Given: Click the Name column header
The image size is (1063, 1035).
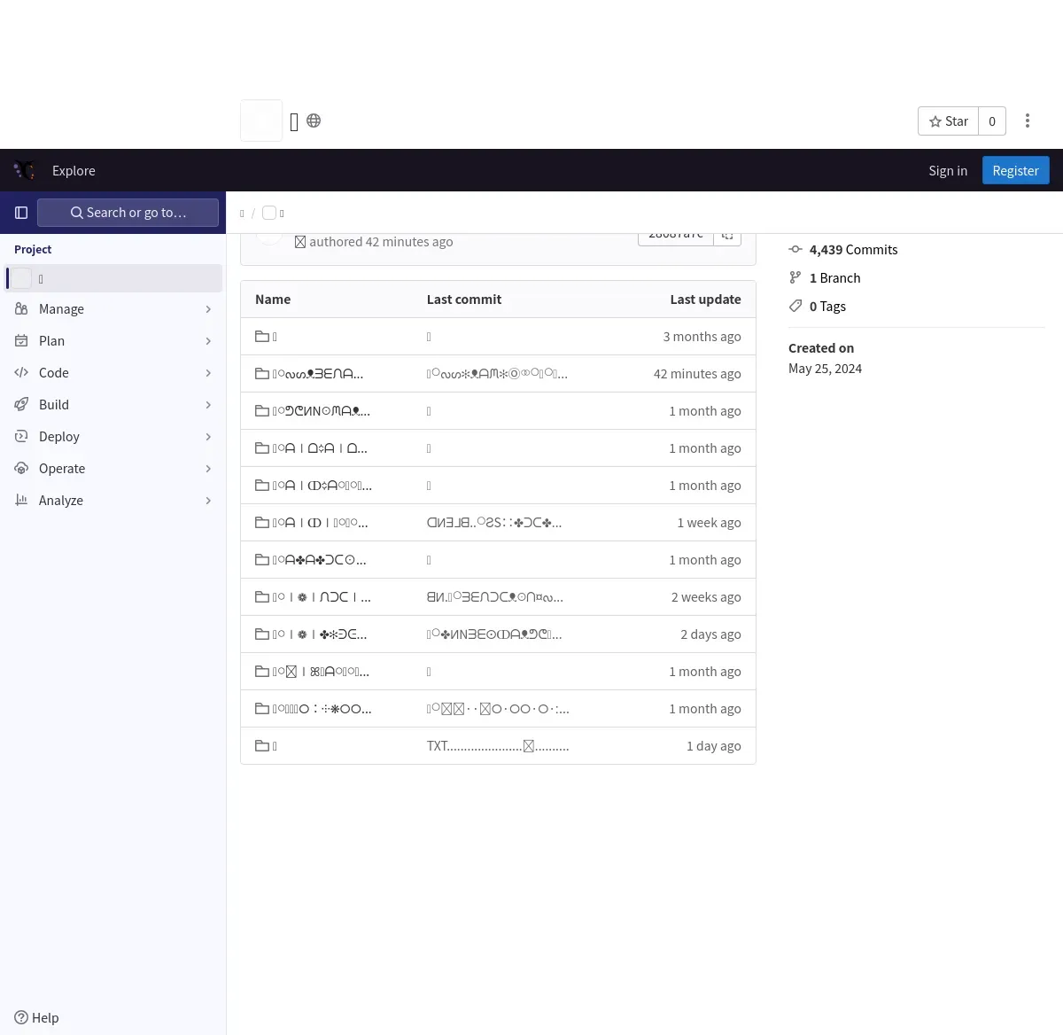Looking at the screenshot, I should tap(273, 300).
